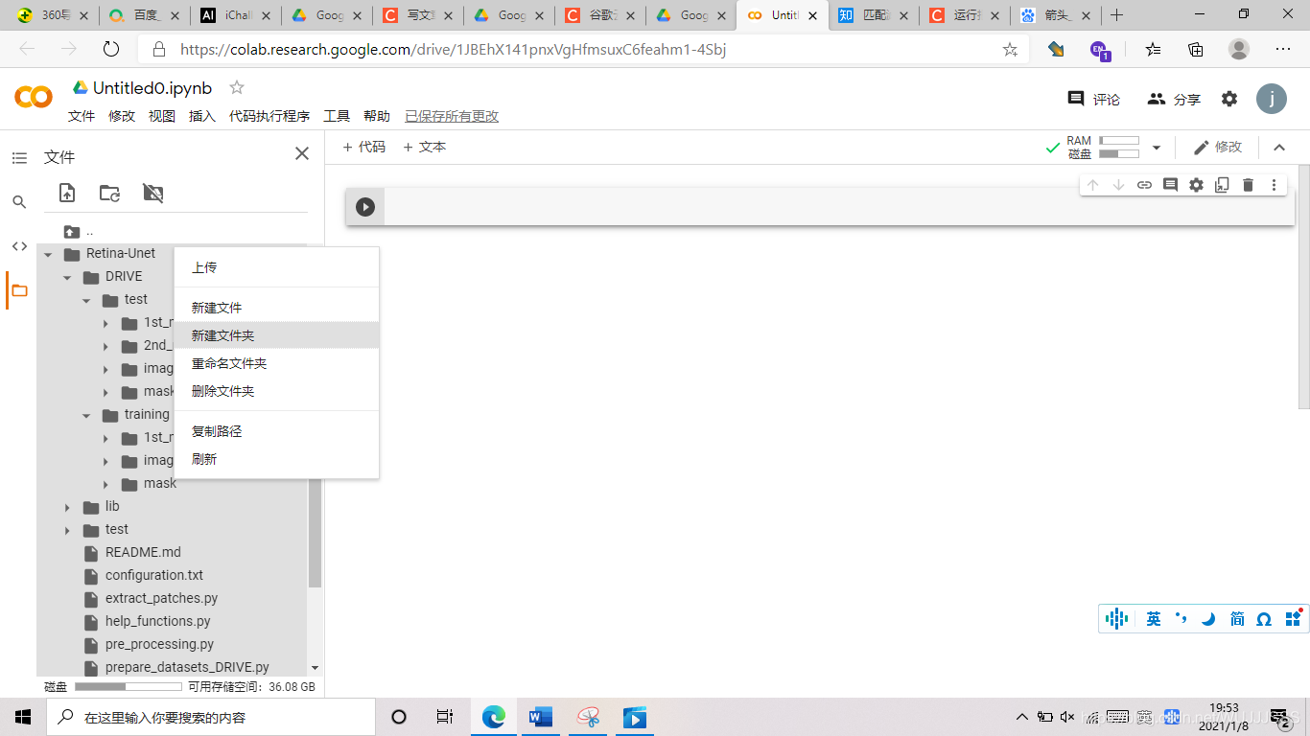Open the RAM disk connection dropdown

pos(1157,148)
